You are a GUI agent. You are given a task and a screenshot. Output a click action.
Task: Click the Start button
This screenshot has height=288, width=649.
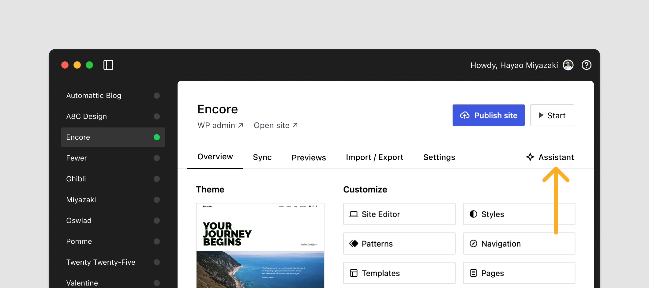coord(552,115)
